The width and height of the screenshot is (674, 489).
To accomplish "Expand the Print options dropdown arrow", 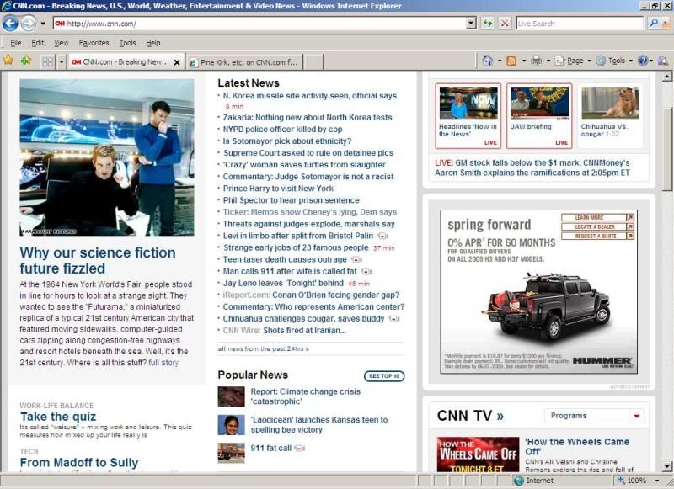I will 548,61.
